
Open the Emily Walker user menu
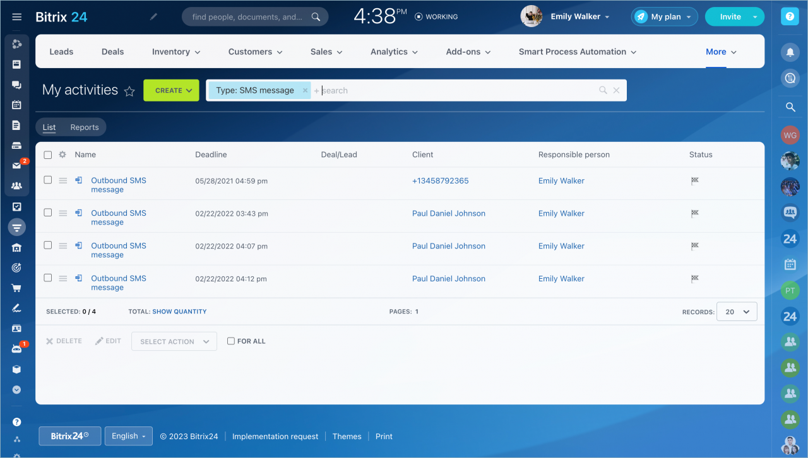tap(580, 17)
